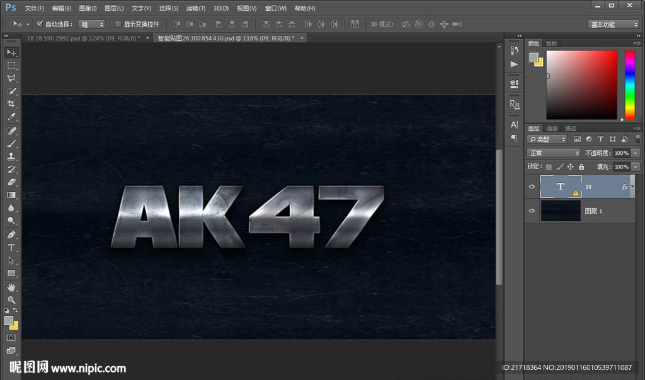
Task: Select the Zoom tool
Action: (11, 300)
